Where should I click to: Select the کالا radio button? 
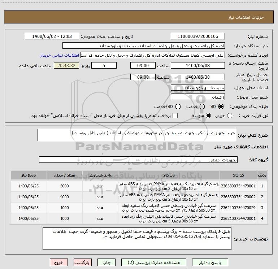tap(221, 107)
